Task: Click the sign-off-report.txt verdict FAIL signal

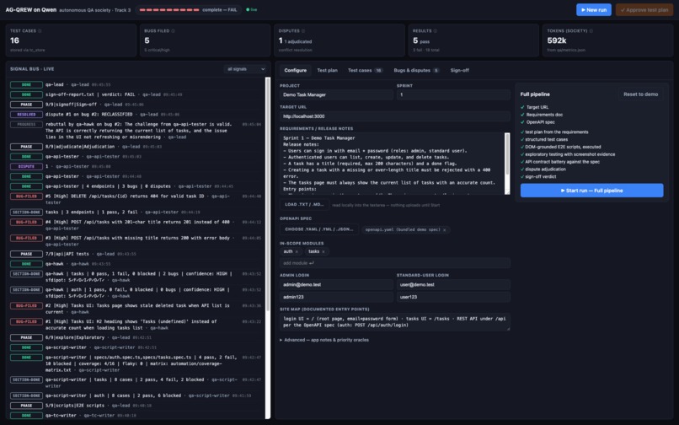Action: pyautogui.click(x=136, y=94)
